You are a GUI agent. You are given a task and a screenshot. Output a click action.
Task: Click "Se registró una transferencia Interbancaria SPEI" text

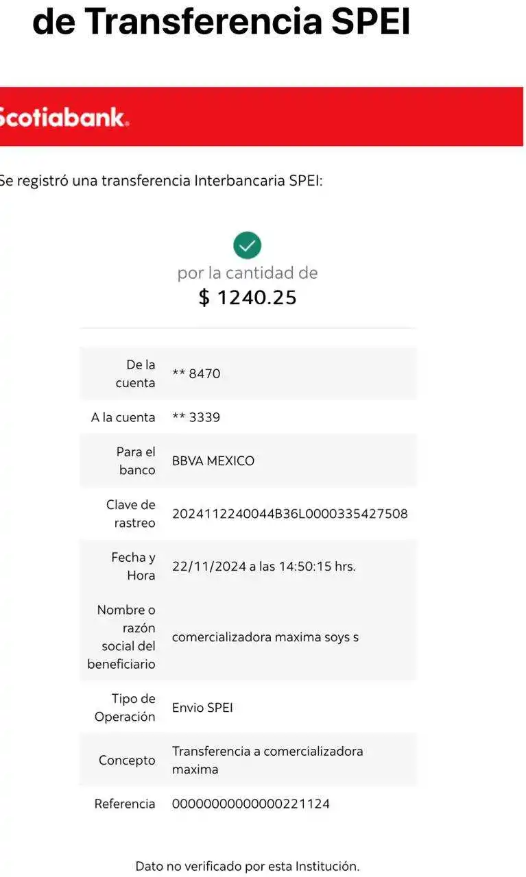click(161, 181)
